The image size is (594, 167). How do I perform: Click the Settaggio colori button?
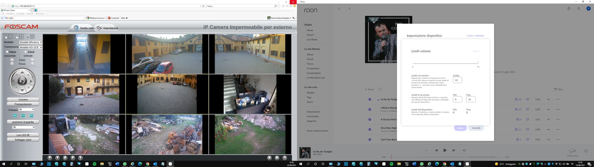point(23,140)
